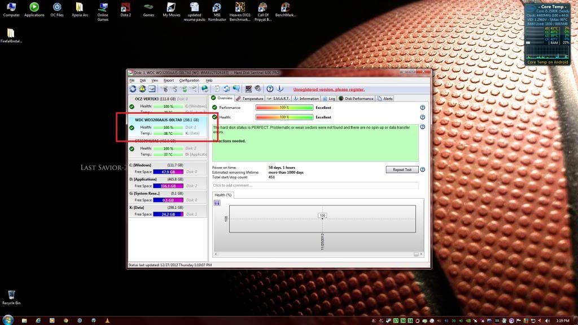578x325 pixels.
Task: Click the C: [Windows] free space bar
Action: 168,172
